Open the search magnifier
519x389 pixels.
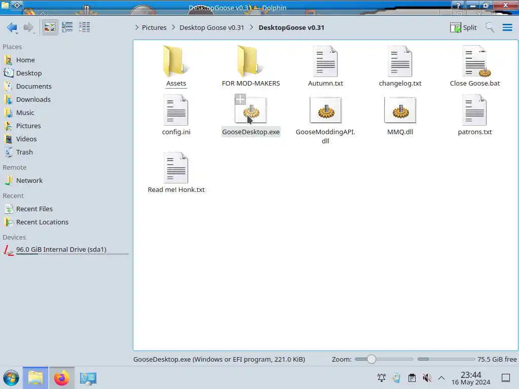490,27
